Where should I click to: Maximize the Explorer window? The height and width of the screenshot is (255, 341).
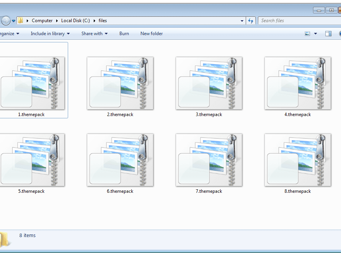click(331, 10)
